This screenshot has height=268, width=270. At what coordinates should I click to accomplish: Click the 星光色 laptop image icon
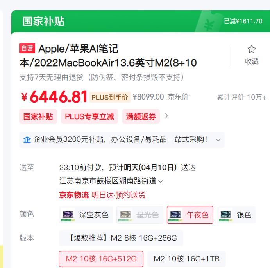pyautogui.click(x=125, y=215)
